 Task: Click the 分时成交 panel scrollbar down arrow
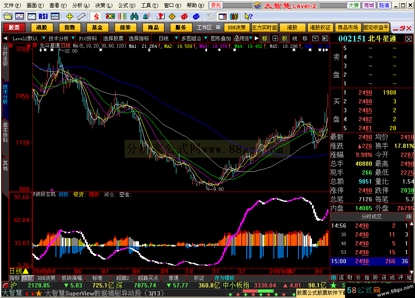[412, 272]
